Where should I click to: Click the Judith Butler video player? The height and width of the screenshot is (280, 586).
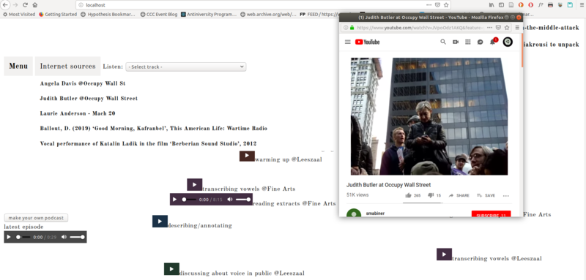429,116
